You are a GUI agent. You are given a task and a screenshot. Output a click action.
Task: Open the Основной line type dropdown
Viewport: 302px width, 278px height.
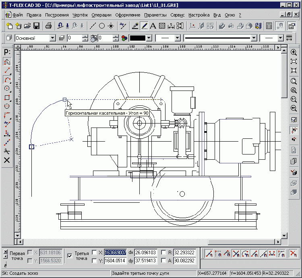pos(52,38)
